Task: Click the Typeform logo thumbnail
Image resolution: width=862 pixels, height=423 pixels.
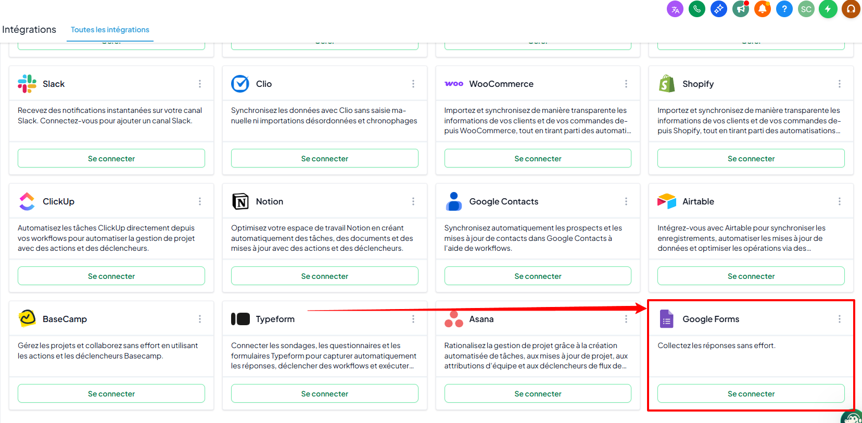Action: tap(240, 319)
